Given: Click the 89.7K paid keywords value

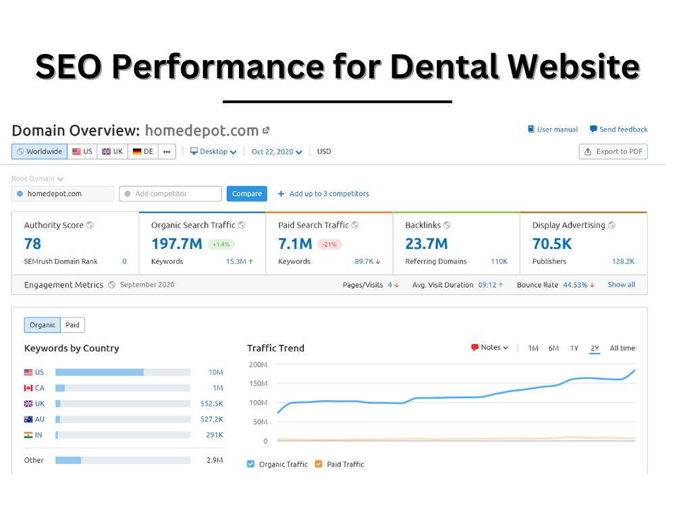Looking at the screenshot, I should pyautogui.click(x=364, y=261).
